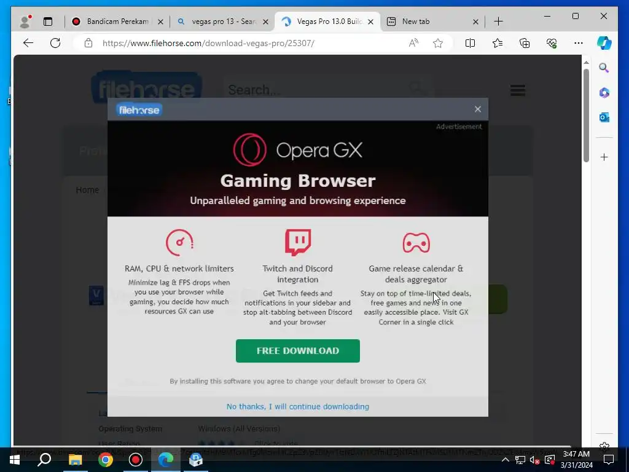Show hidden system tray icons
The height and width of the screenshot is (472, 629).
point(506,460)
